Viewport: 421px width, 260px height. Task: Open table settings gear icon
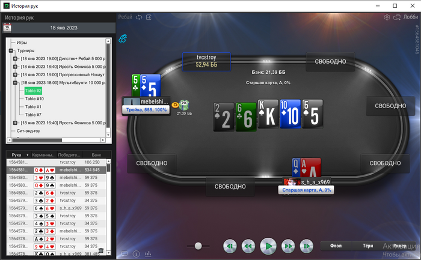[x=387, y=17]
